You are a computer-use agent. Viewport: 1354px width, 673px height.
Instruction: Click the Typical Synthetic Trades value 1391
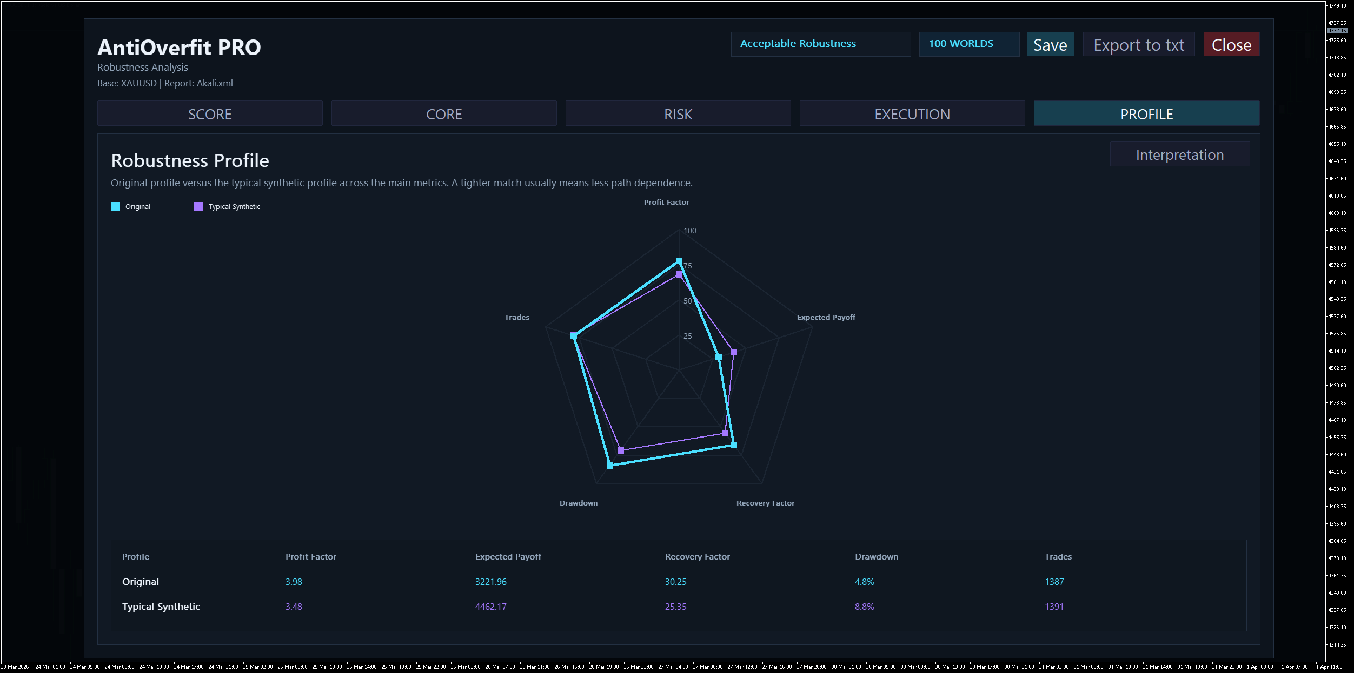[x=1054, y=607]
